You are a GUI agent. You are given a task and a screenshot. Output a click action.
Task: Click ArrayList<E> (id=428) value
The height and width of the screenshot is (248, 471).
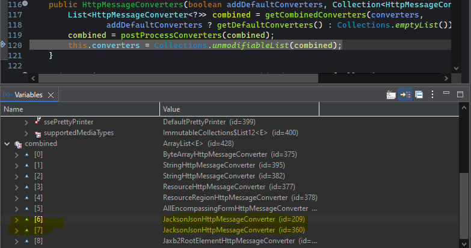point(199,144)
